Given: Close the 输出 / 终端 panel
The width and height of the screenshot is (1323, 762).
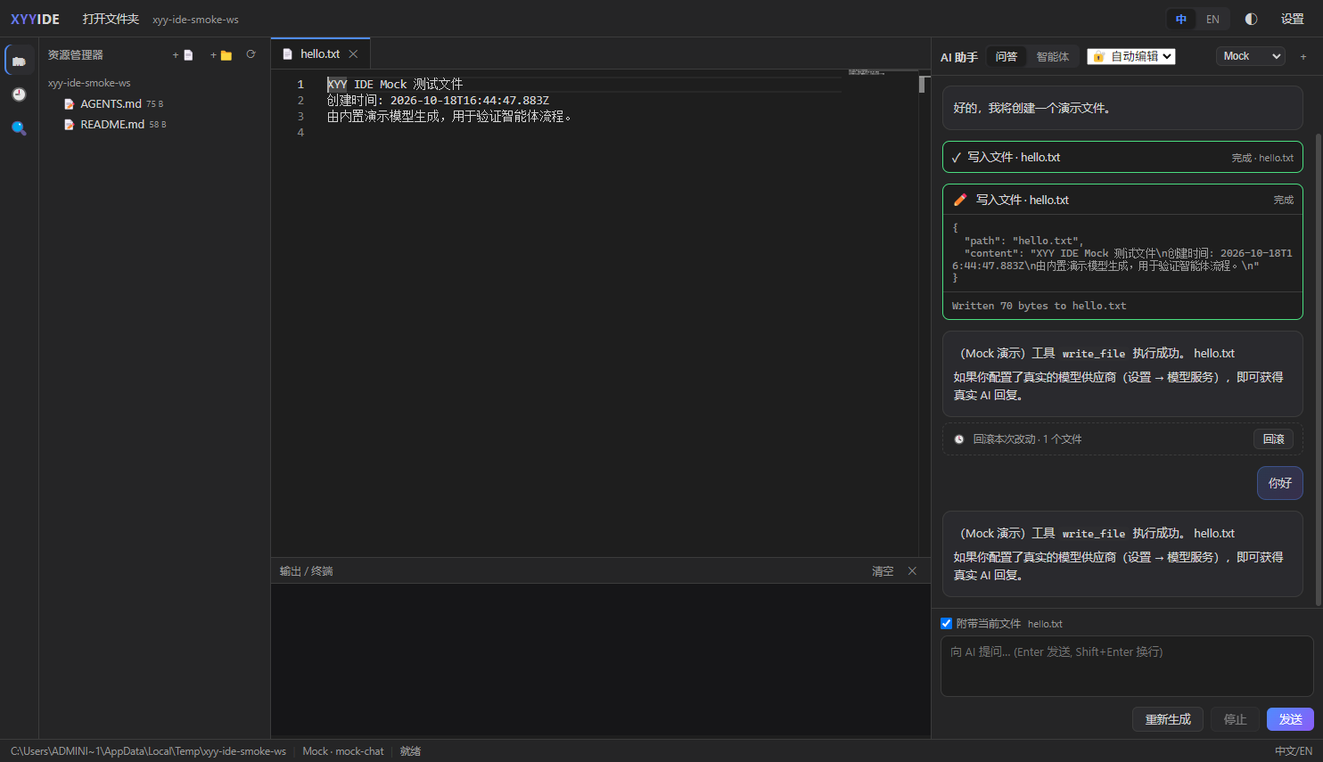Looking at the screenshot, I should pyautogui.click(x=912, y=571).
